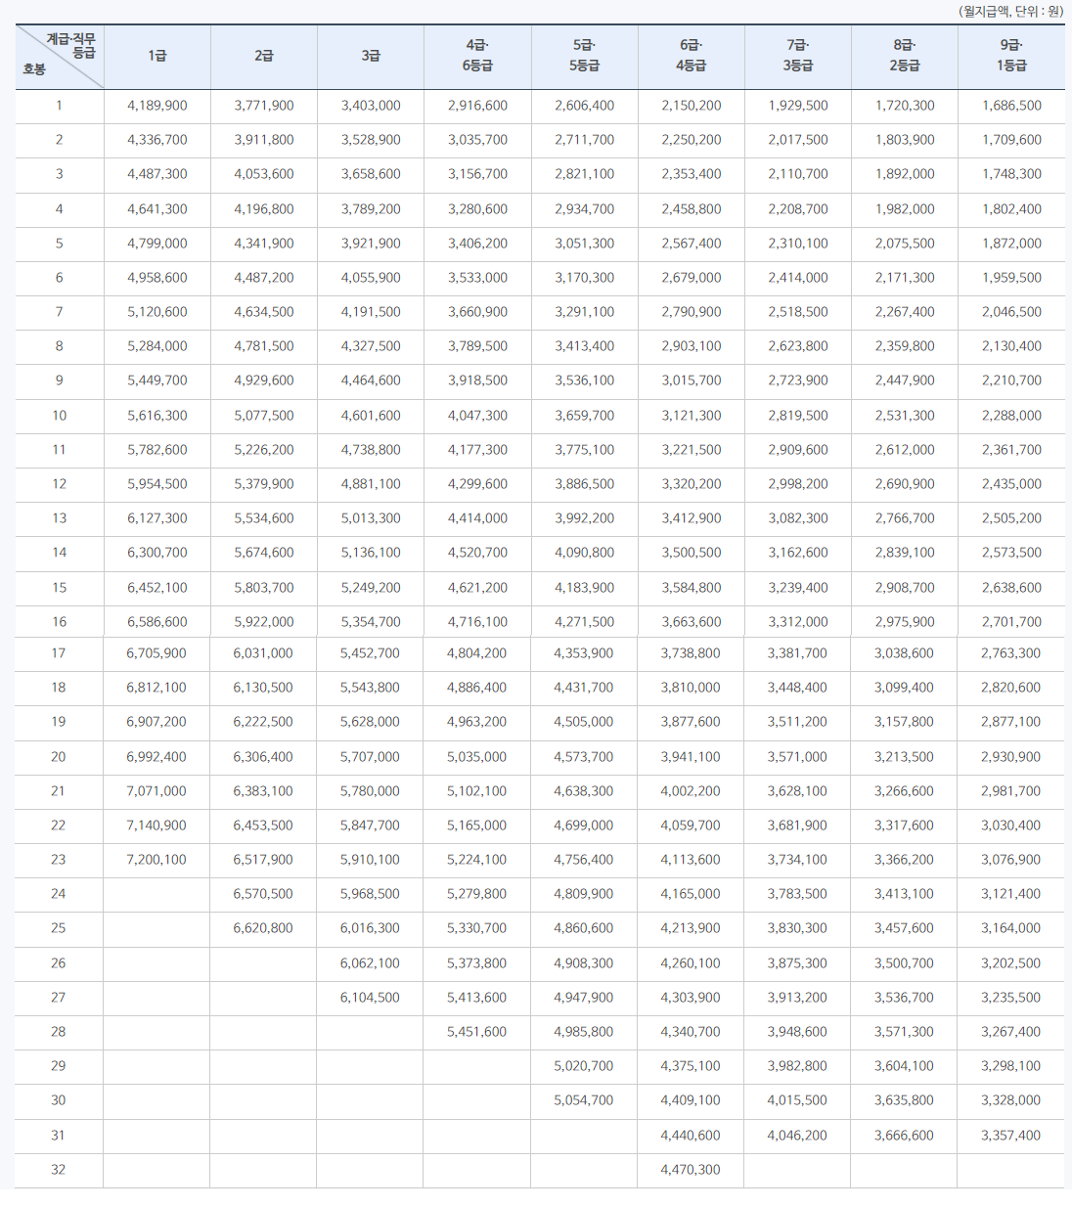Select the 3,051,300 salary cell
1072x1206 pixels.
pyautogui.click(x=585, y=244)
